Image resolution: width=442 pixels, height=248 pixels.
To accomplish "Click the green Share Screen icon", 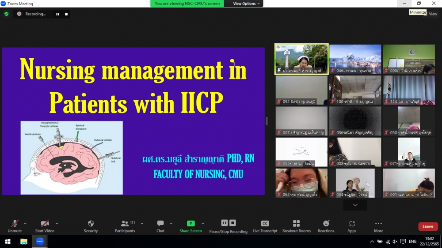I will pos(191,223).
